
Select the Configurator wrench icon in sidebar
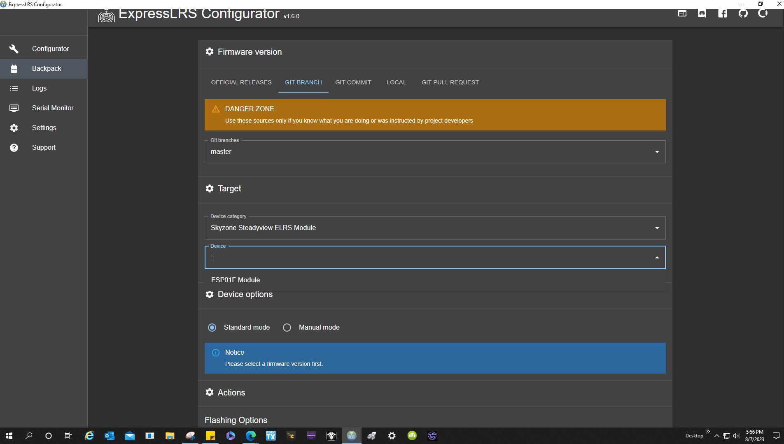14,49
